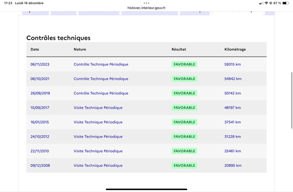
Task: Tap mileage 31228 km
Action: (233, 136)
